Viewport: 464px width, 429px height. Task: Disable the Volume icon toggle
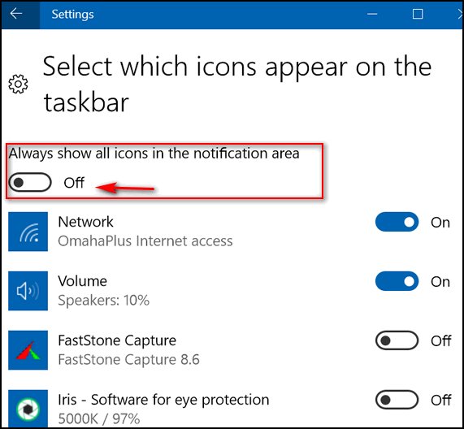[x=397, y=281]
